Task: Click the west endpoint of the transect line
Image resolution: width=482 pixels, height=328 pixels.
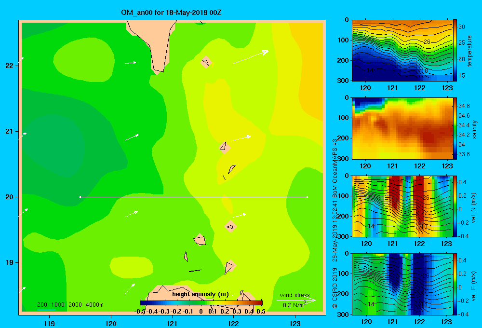Action: [80, 197]
